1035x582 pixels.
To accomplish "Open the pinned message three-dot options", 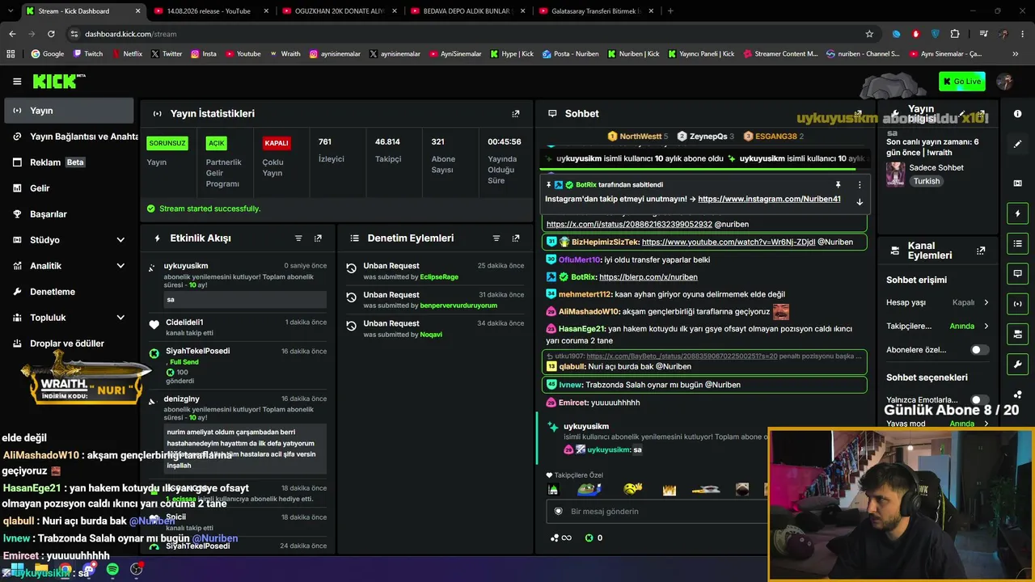I will 860,185.
